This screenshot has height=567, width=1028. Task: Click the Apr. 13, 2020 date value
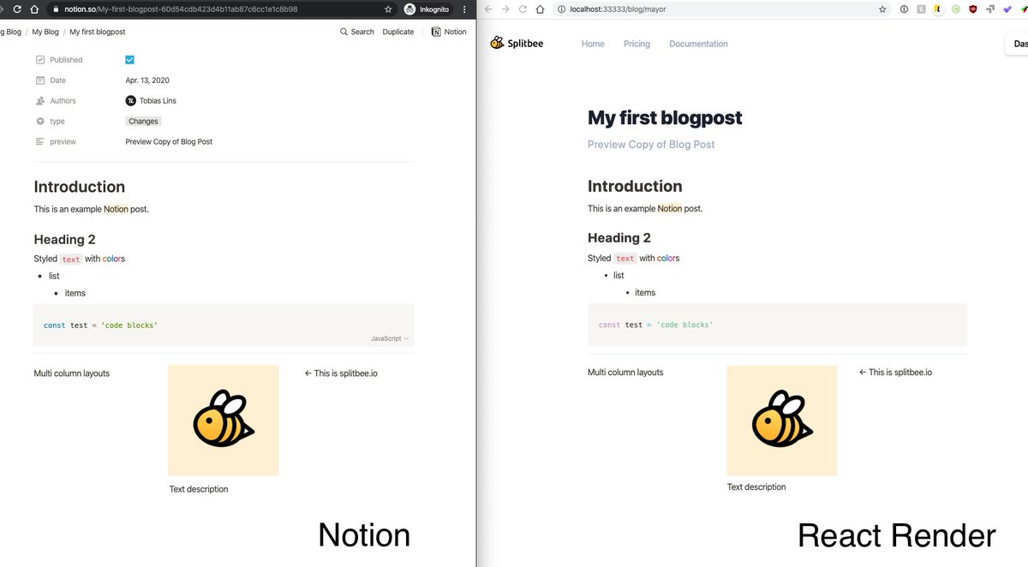[x=147, y=81]
